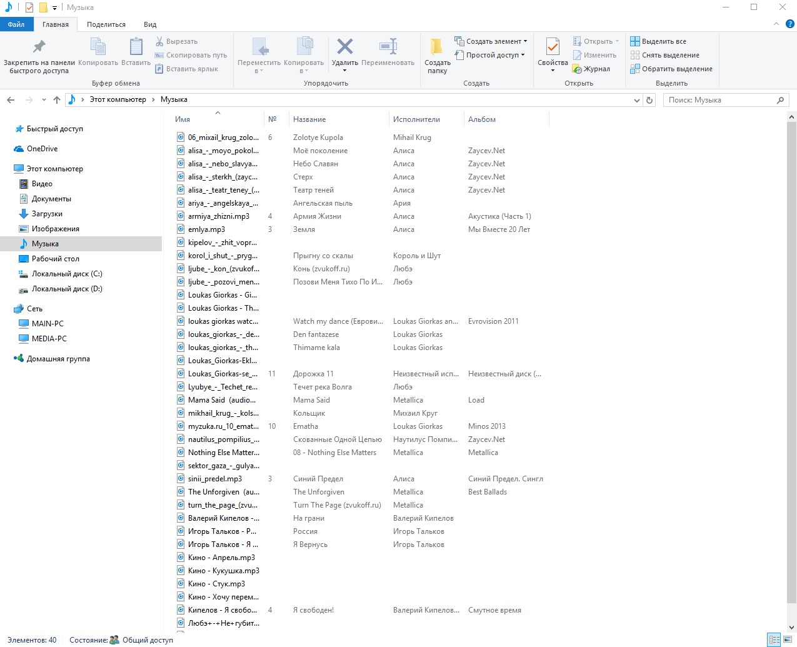Pin to Quick Access (Закрепить на панели)

[39, 56]
